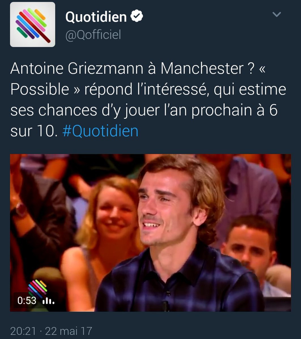Click the blue verified badge beside Quotidien
301x339 pixels.
click(x=136, y=16)
